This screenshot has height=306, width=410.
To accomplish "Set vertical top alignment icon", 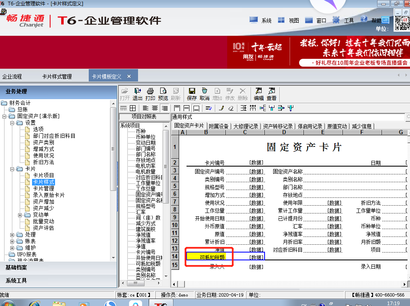I will [x=177, y=108].
